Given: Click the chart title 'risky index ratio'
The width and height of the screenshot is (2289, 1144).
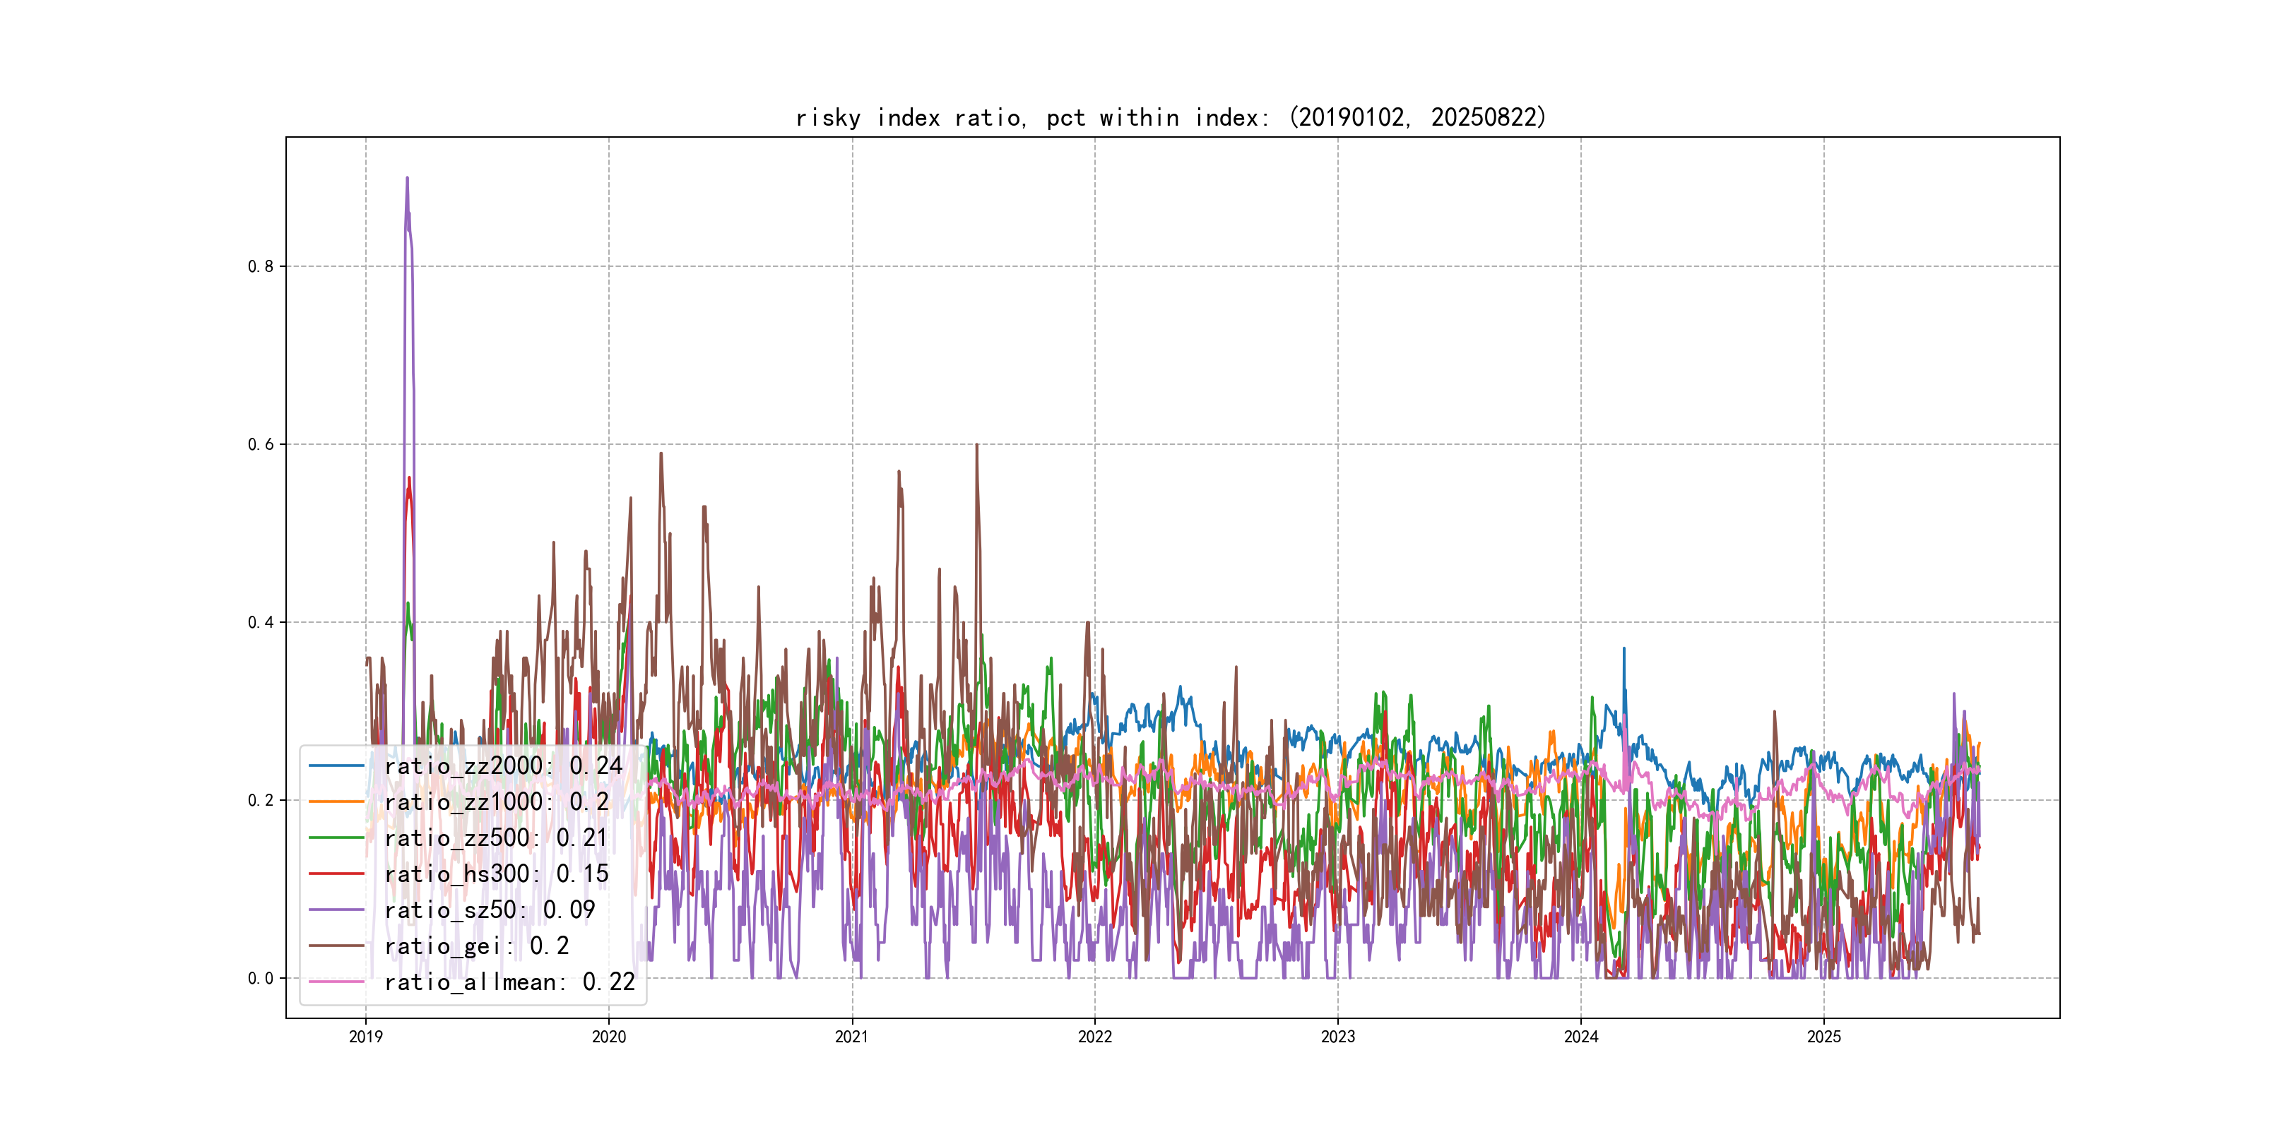Looking at the screenshot, I should coord(1171,117).
